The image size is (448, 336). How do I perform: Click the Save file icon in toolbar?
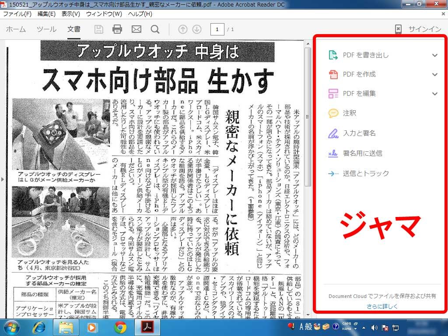click(98, 29)
